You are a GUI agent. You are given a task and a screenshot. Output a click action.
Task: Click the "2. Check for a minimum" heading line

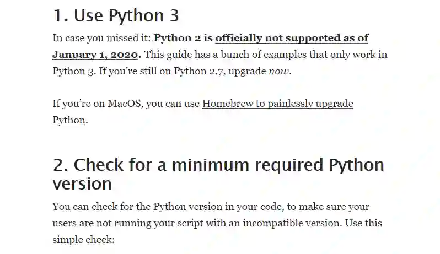coord(218,165)
